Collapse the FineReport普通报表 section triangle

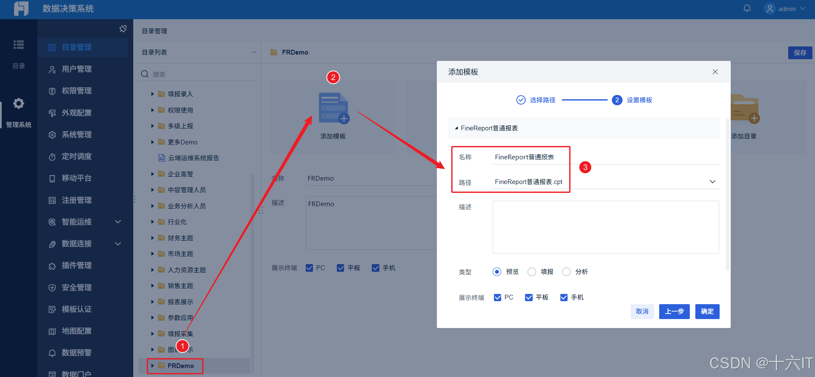(456, 128)
